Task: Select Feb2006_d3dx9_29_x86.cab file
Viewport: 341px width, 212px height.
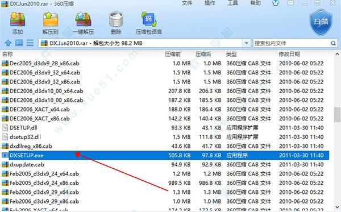Action: point(44,201)
